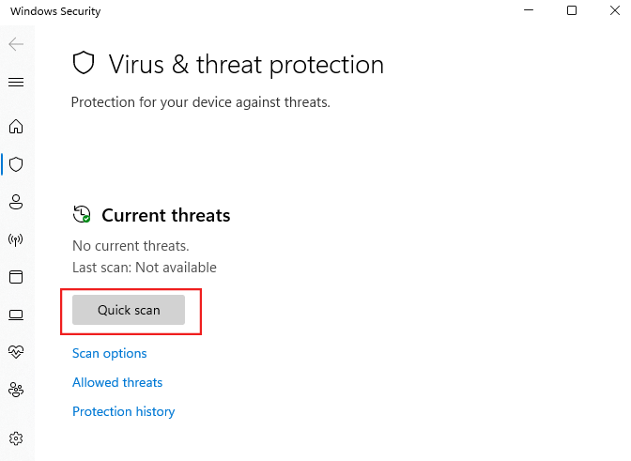The height and width of the screenshot is (461, 631).
Task: Expand the hamburger navigation menu
Action: click(15, 82)
